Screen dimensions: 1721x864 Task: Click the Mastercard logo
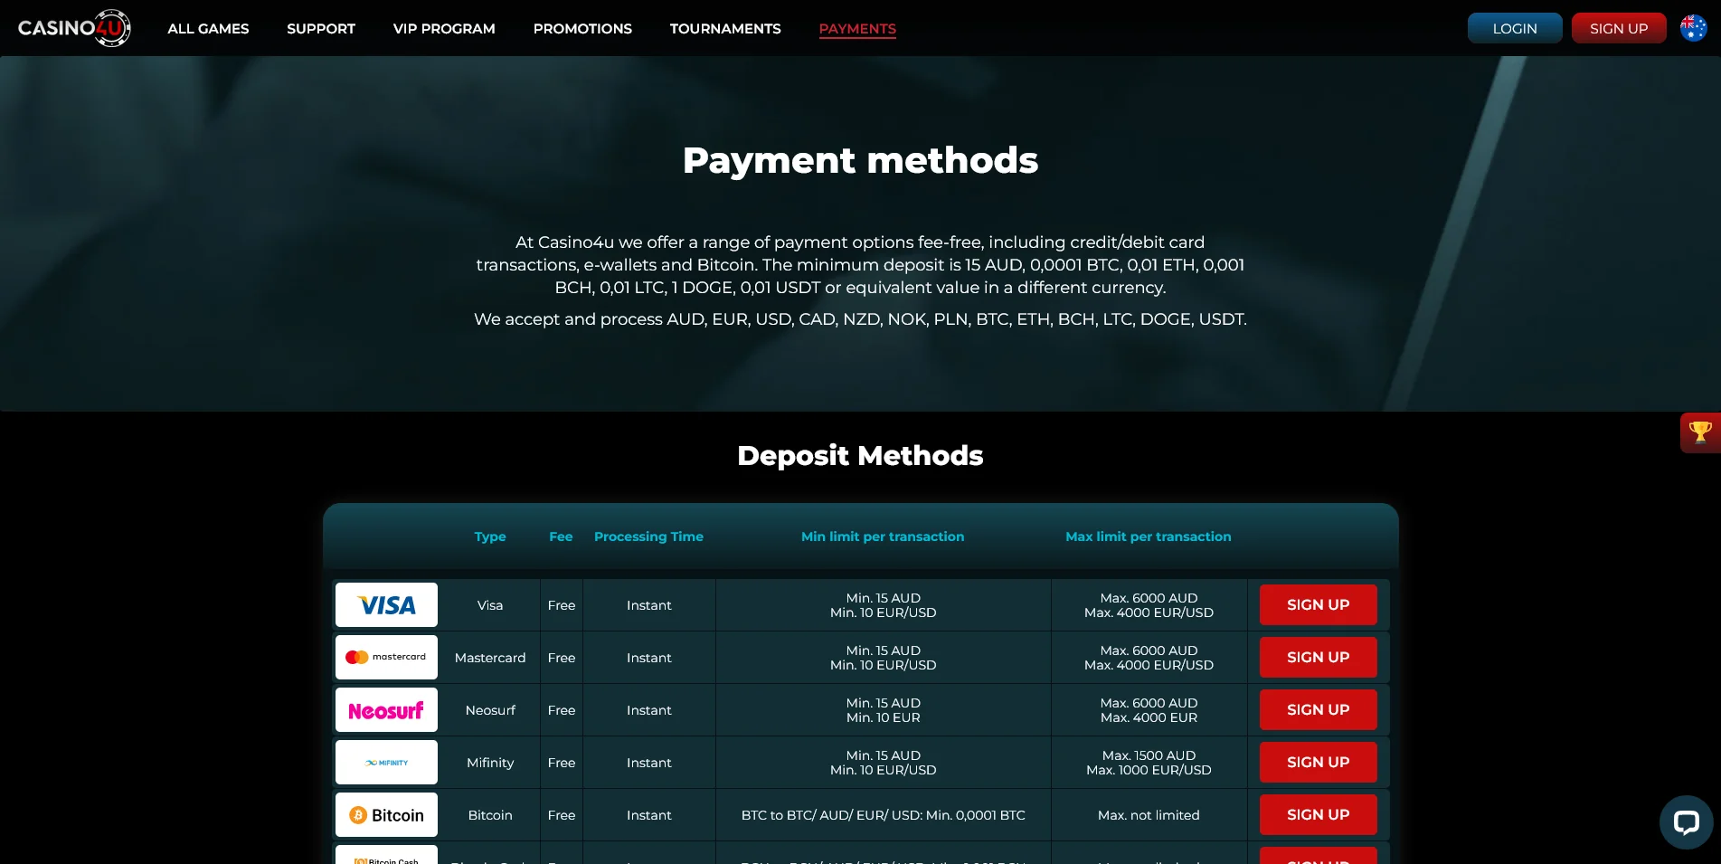pyautogui.click(x=386, y=658)
